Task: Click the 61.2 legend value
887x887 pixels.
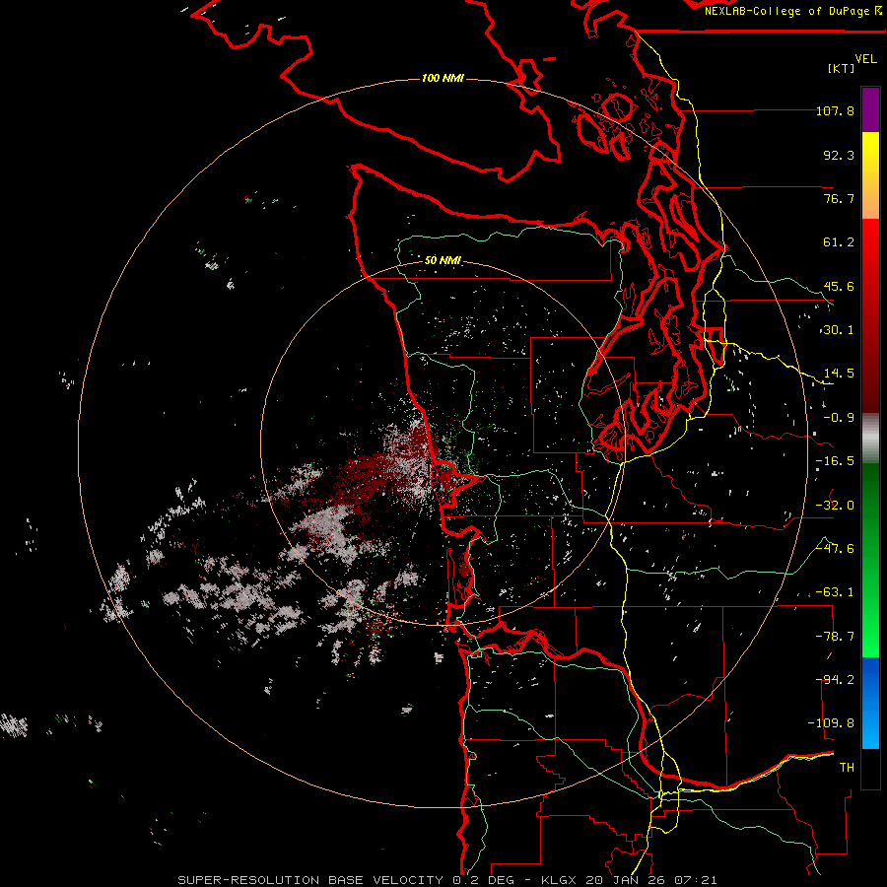Action: point(839,242)
